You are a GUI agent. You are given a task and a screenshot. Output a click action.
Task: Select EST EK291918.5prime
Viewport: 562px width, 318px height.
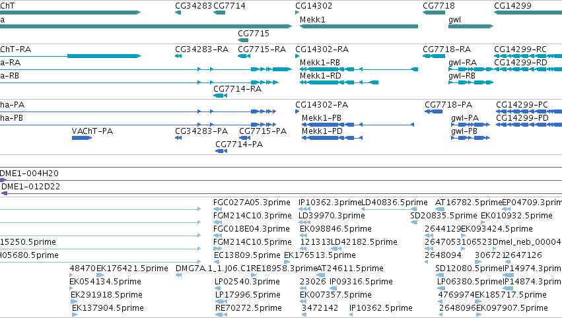106,295
